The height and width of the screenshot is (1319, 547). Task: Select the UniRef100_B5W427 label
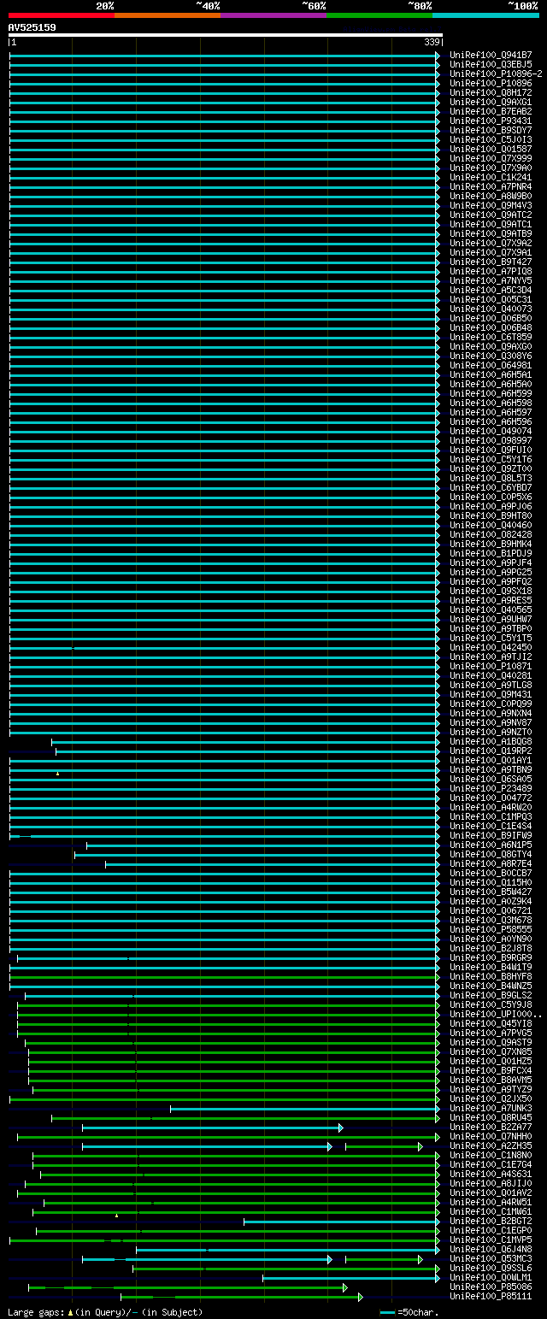click(490, 892)
